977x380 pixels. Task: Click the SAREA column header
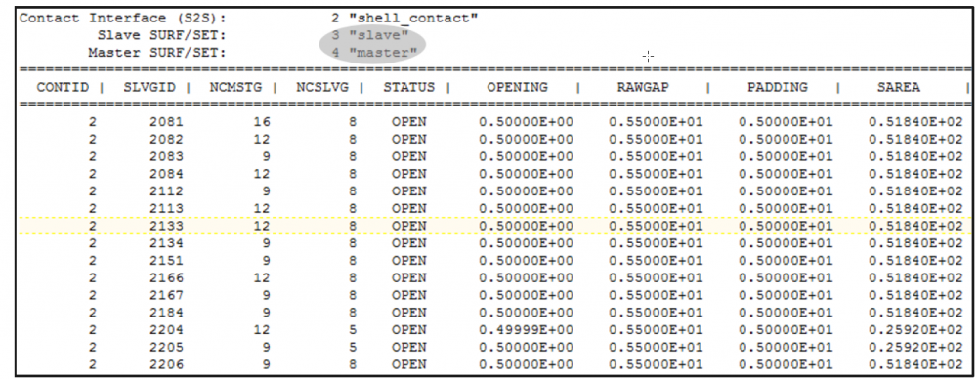[898, 87]
